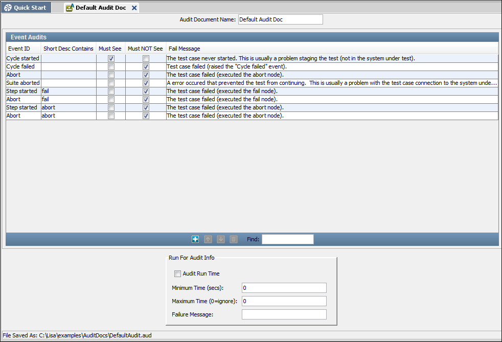Select the 'fail' description in Step started row

point(69,92)
